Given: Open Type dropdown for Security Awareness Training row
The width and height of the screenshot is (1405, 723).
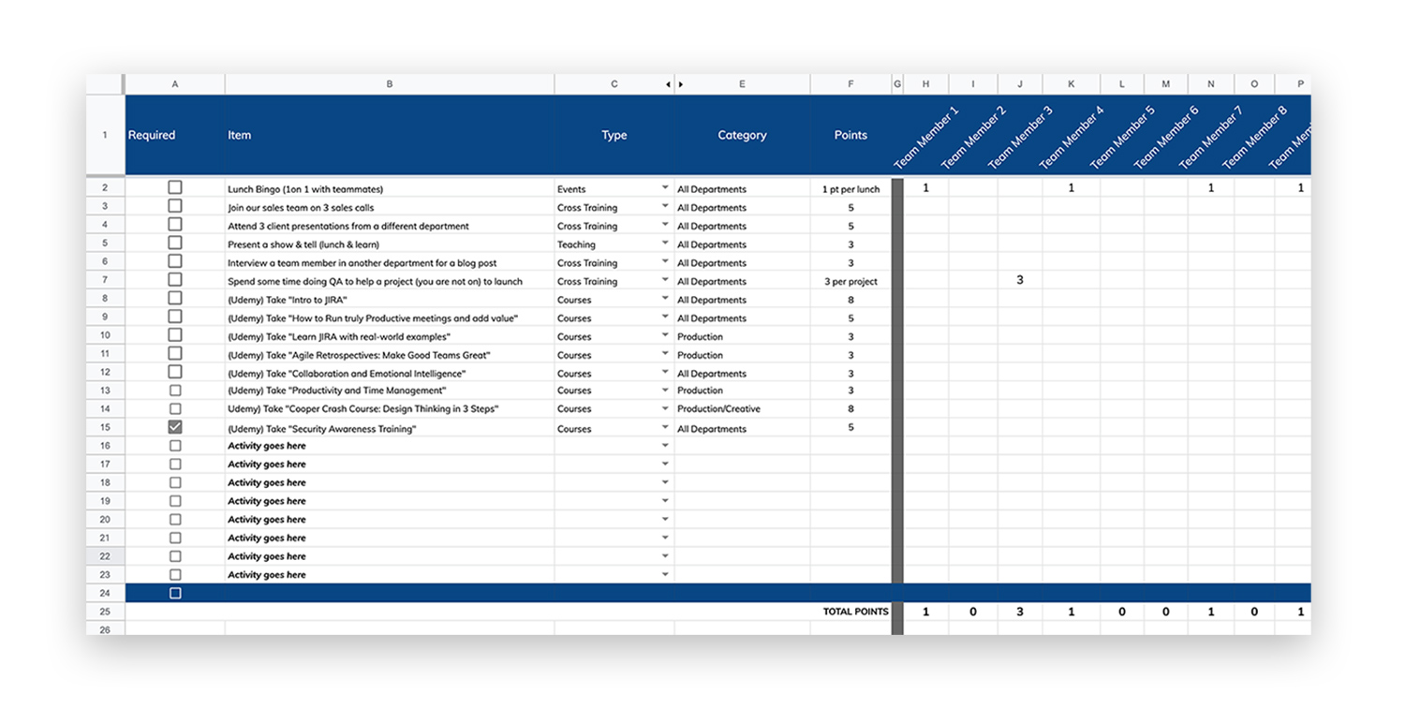Looking at the screenshot, I should pyautogui.click(x=665, y=427).
